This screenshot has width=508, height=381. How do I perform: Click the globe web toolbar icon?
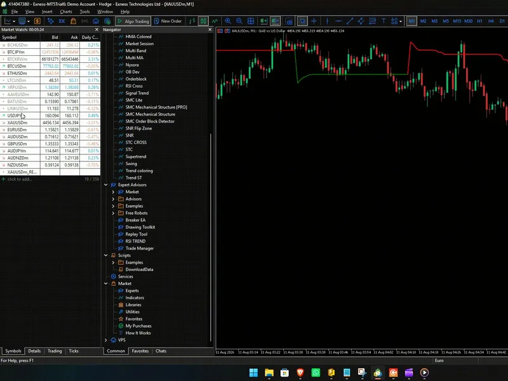tap(107, 21)
